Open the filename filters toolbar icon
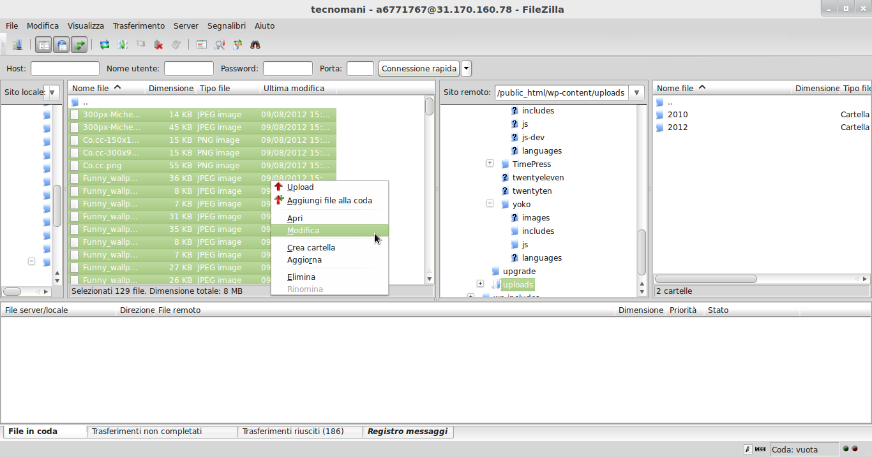The height and width of the screenshot is (457, 872). [202, 45]
